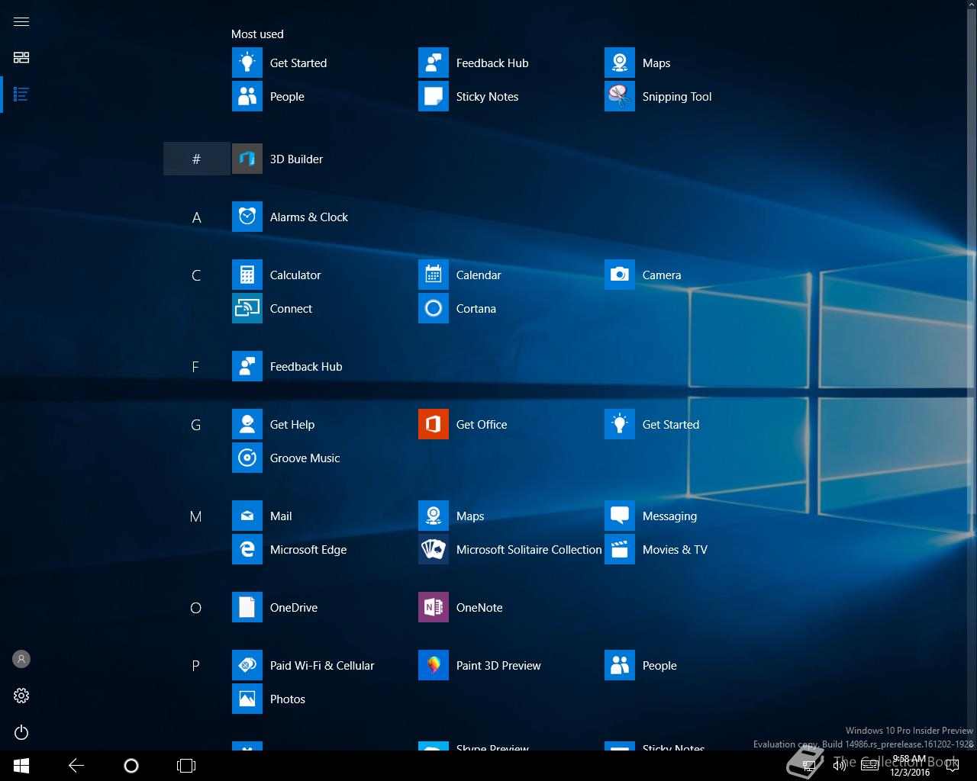Click the Windows Start button on taskbar
The image size is (977, 781).
tap(21, 766)
